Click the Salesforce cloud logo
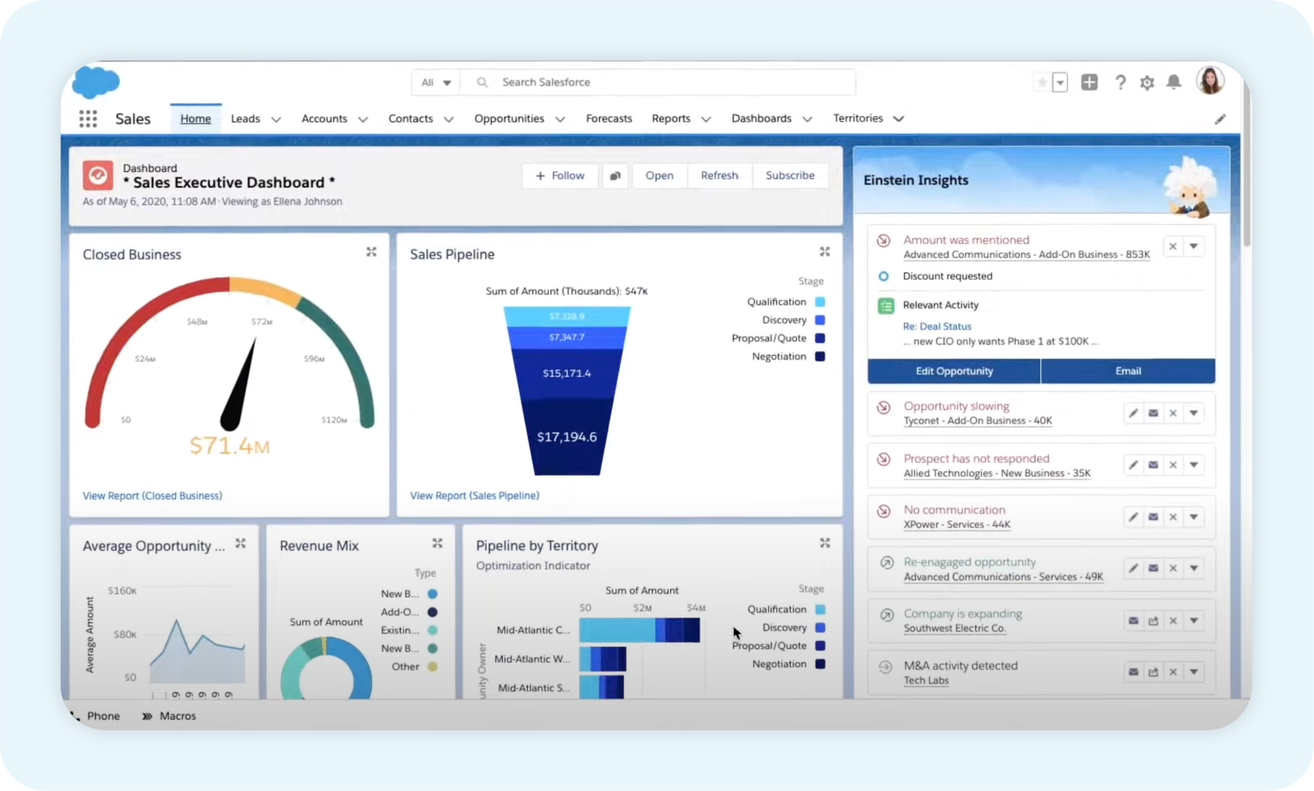Viewport: 1314px width, 791px height. [x=95, y=83]
